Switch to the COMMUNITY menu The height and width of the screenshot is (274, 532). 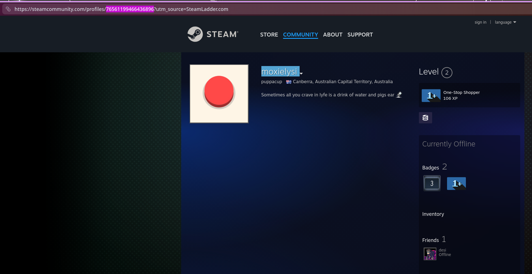(x=300, y=35)
